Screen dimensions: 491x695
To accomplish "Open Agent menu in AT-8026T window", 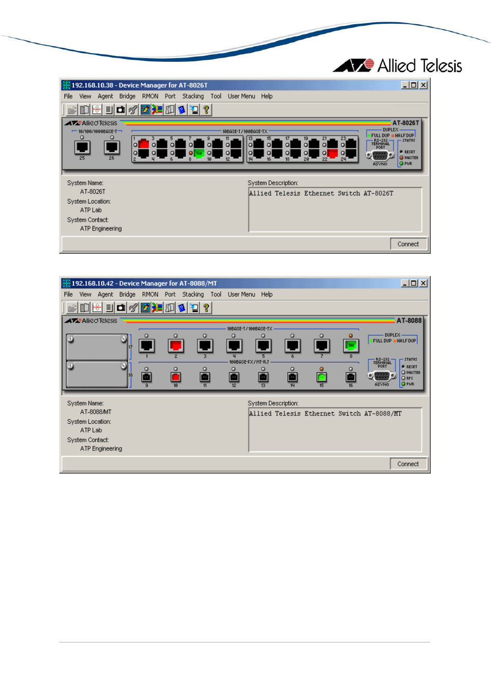I will 106,96.
